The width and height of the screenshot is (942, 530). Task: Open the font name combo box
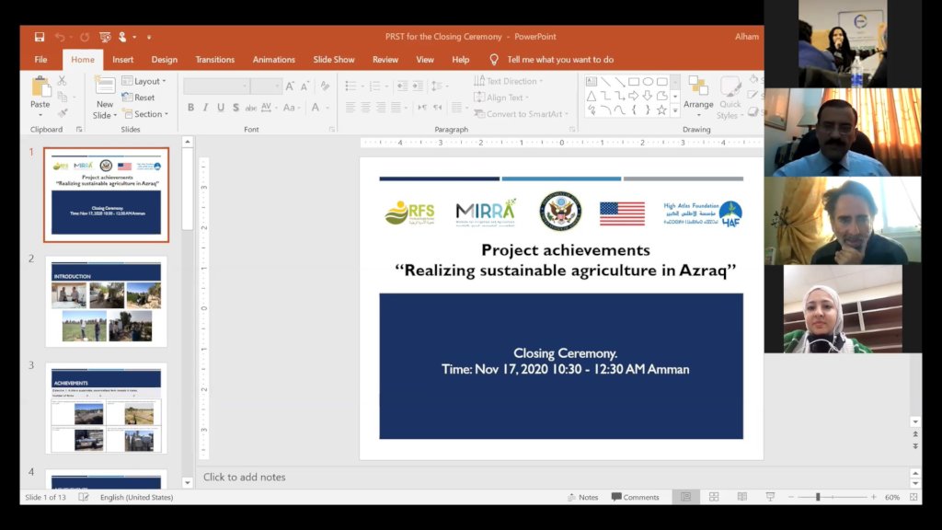coord(216,86)
